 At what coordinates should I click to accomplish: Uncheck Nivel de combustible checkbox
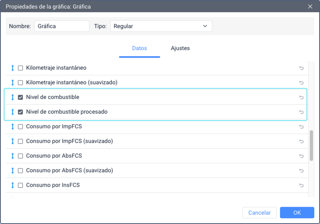tap(20, 97)
